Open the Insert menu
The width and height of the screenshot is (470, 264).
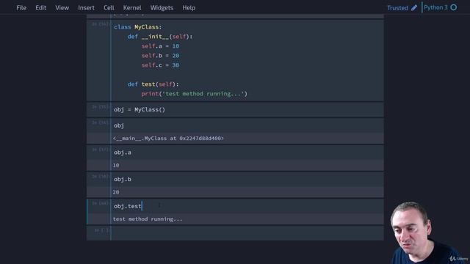[x=87, y=8]
